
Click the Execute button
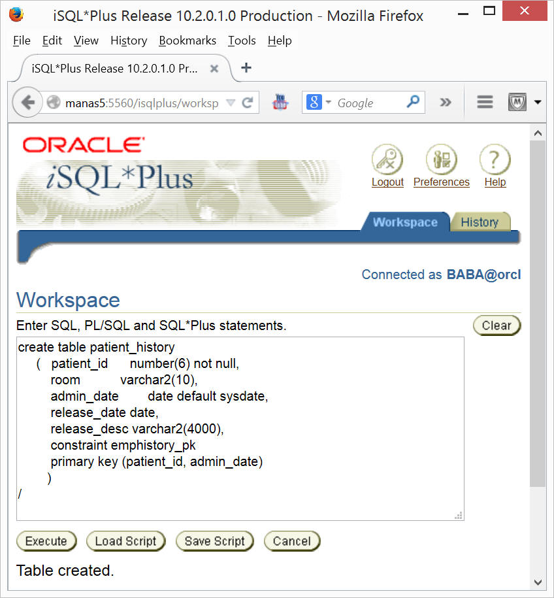(46, 541)
